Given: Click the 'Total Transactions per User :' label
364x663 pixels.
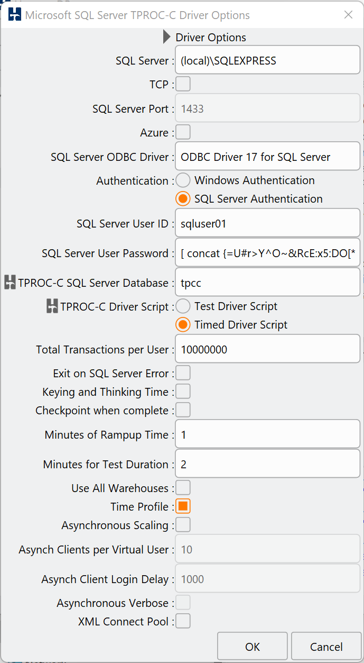Looking at the screenshot, I should 105,350.
